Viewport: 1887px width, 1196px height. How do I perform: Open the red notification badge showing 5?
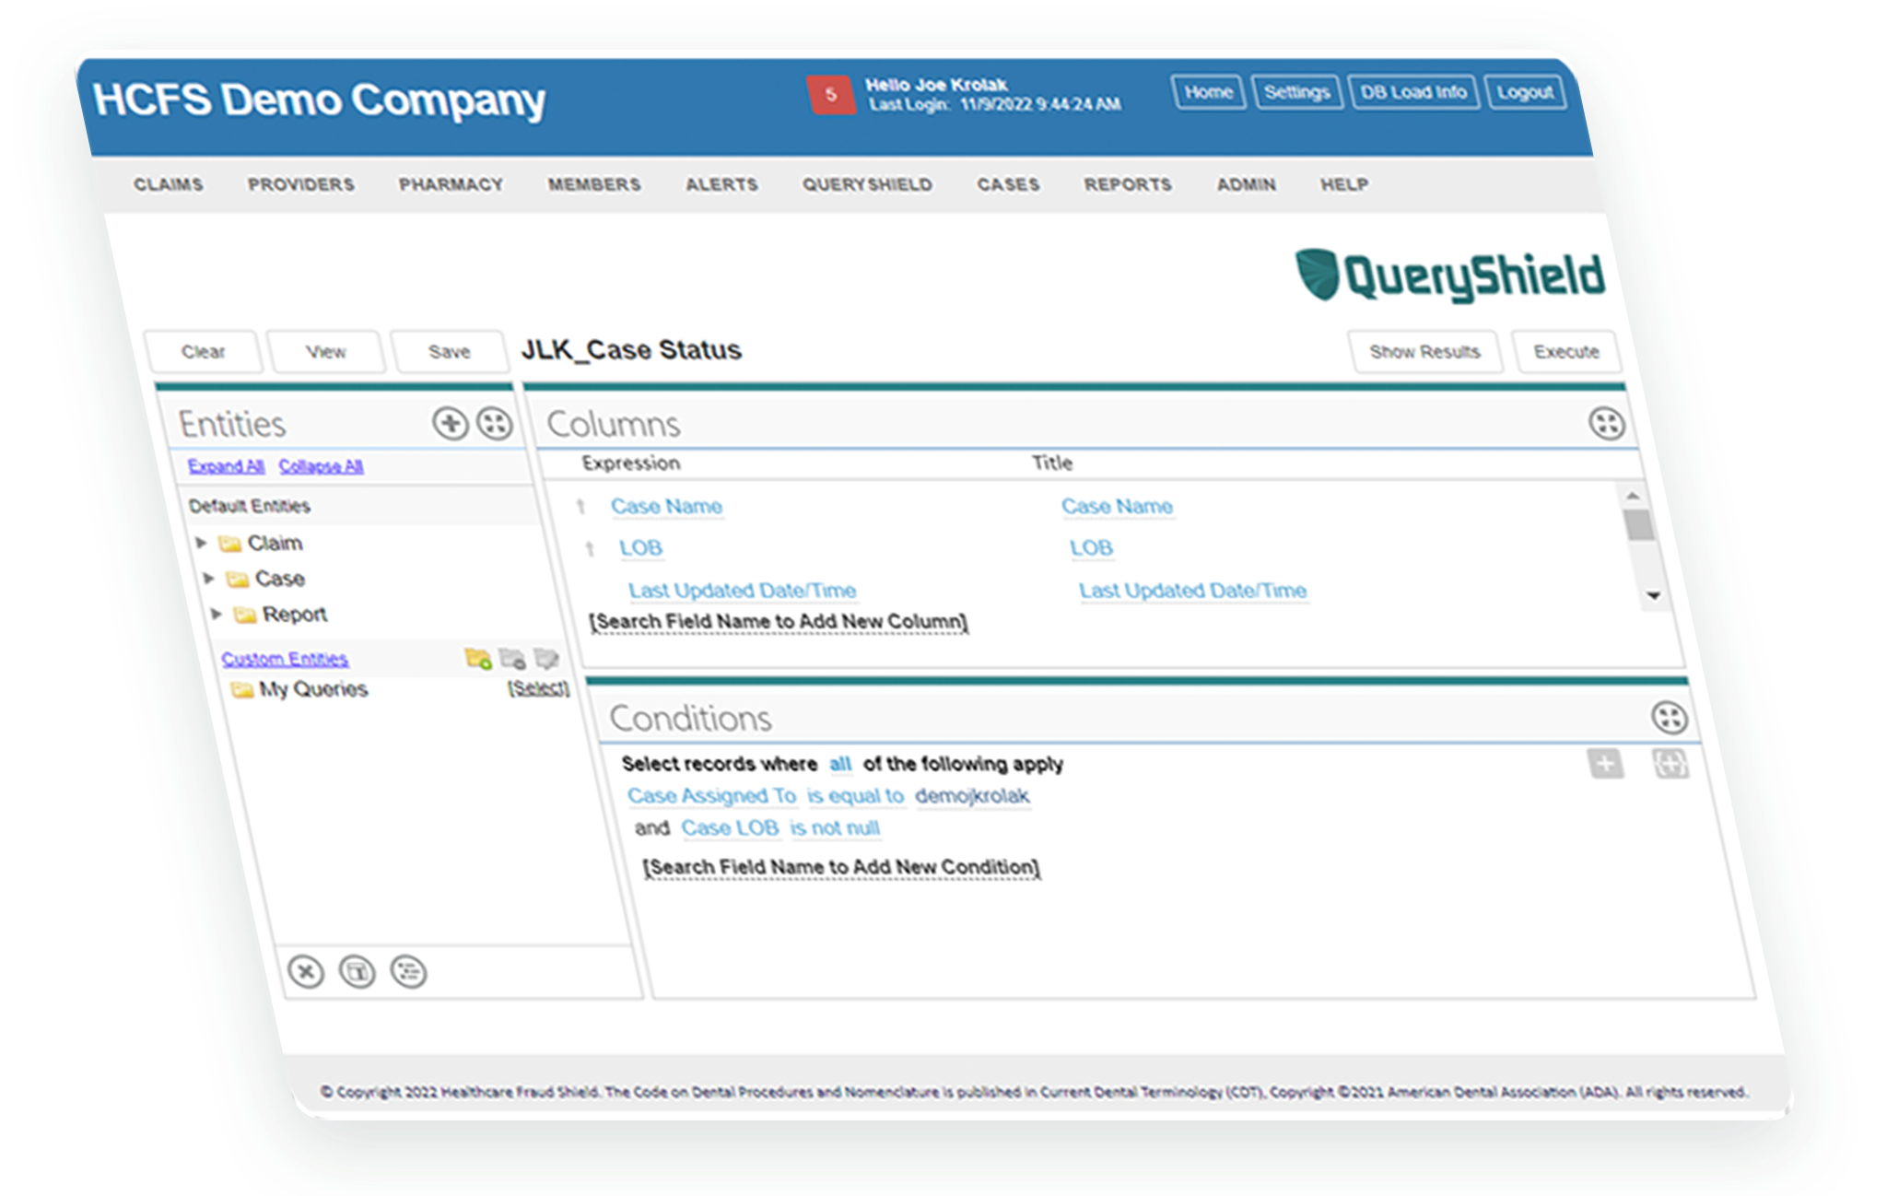(x=830, y=95)
